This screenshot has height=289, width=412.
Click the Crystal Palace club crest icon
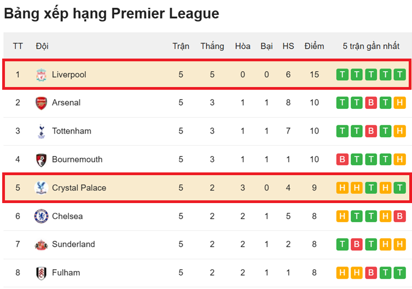(41, 188)
